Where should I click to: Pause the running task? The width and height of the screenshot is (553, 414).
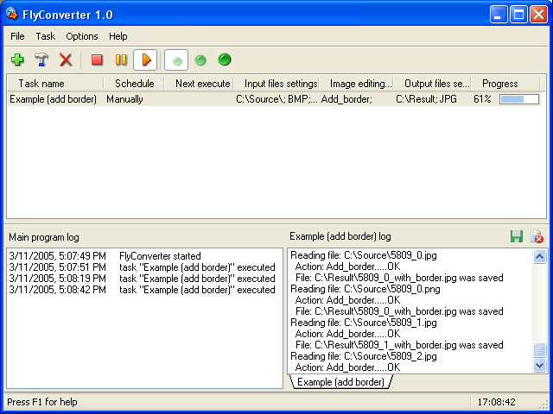click(121, 60)
